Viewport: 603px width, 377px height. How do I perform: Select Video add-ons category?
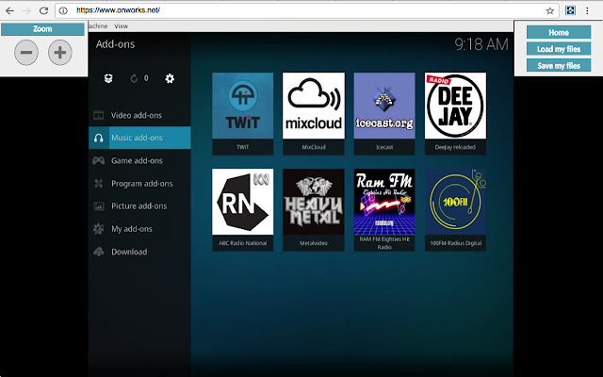click(137, 115)
